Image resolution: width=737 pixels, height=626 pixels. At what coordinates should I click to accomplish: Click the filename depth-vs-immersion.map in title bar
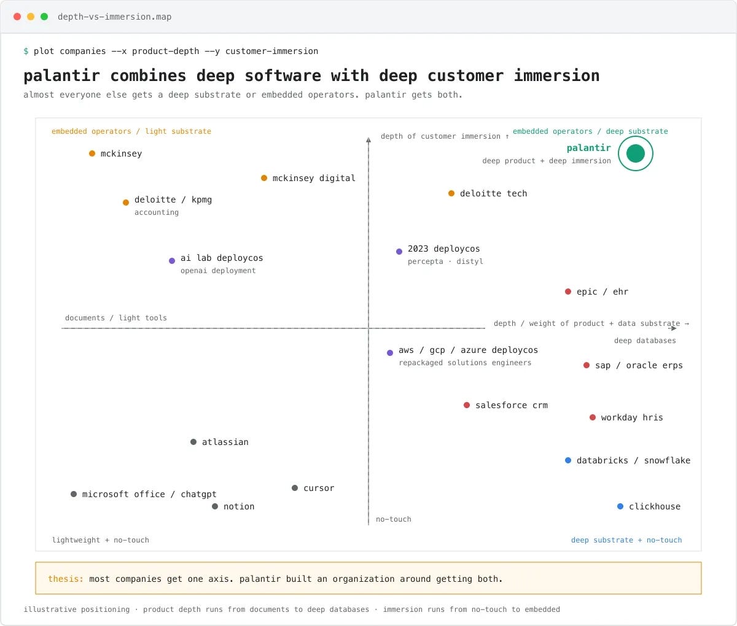click(115, 17)
